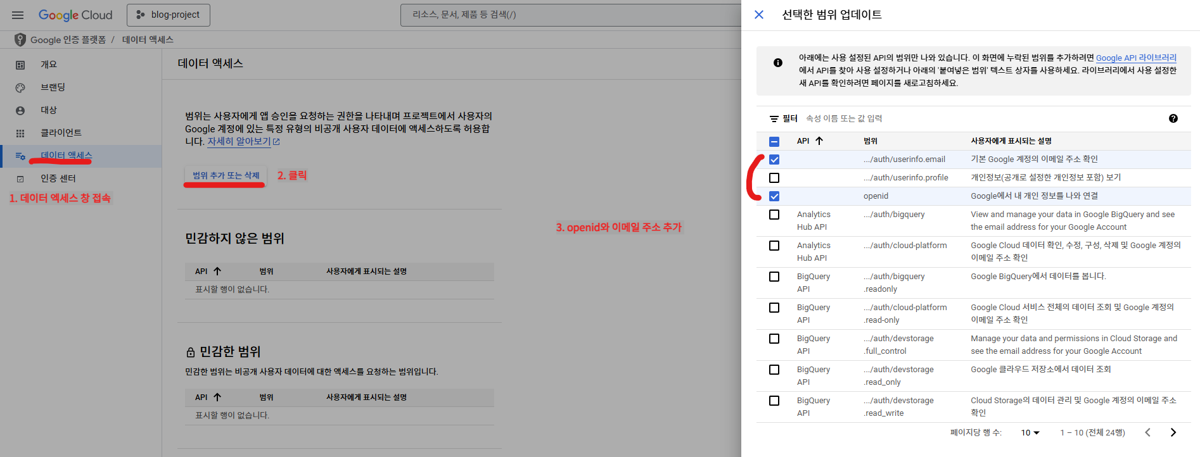Close the 선택한 범위 업데이트 panel
This screenshot has width=1200, height=457.
click(759, 15)
